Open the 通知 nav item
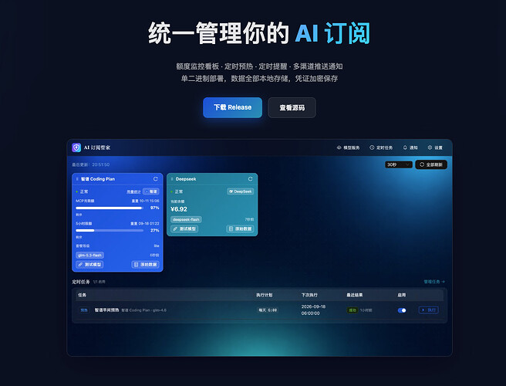Image resolution: width=506 pixels, height=386 pixels. coord(410,147)
